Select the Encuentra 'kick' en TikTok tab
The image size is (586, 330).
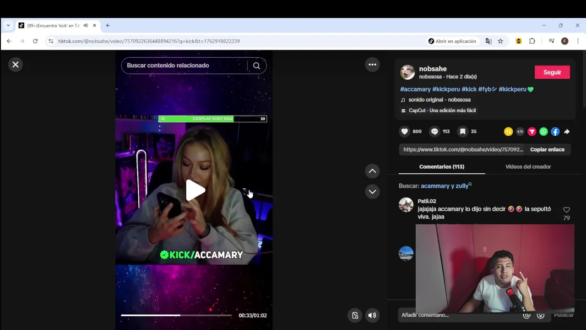pos(53,26)
